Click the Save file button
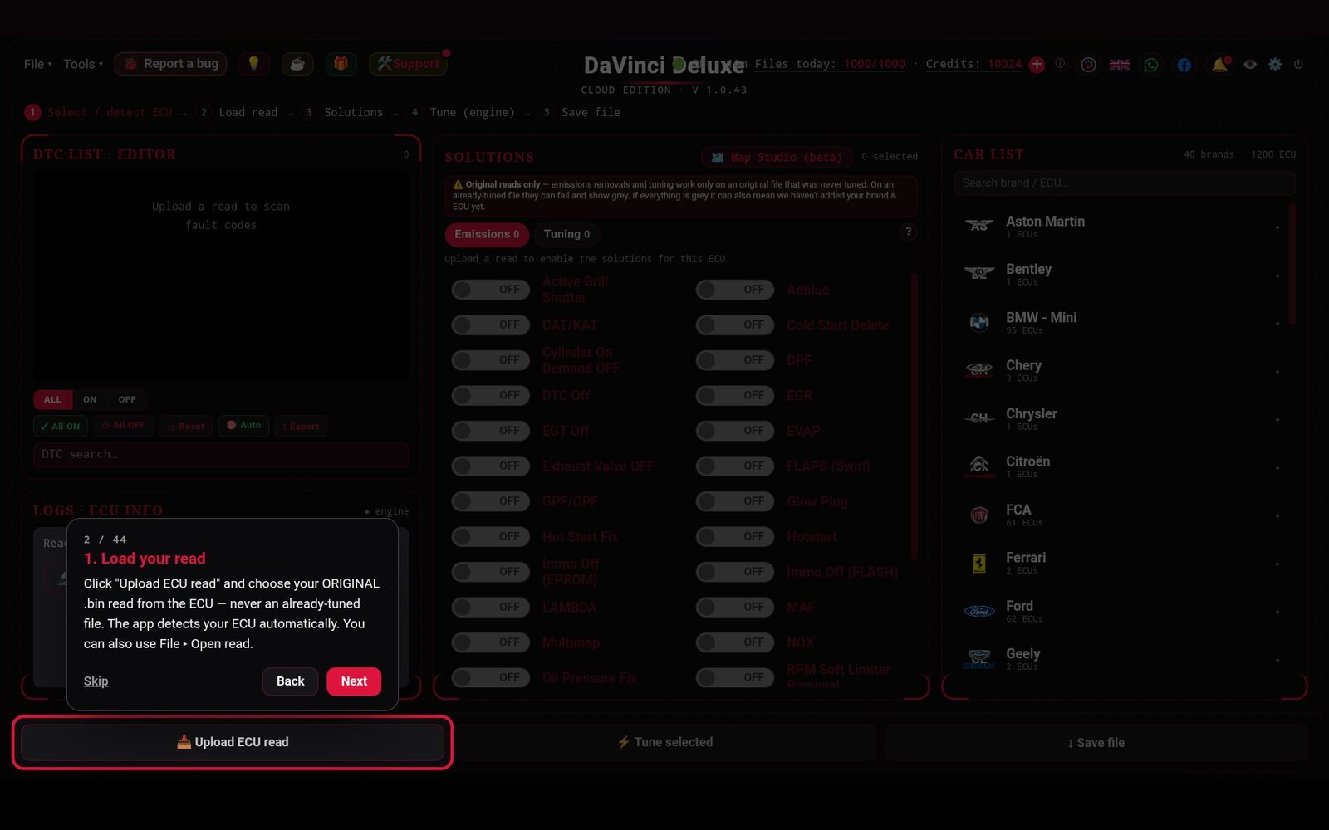The width and height of the screenshot is (1329, 830). [1096, 743]
